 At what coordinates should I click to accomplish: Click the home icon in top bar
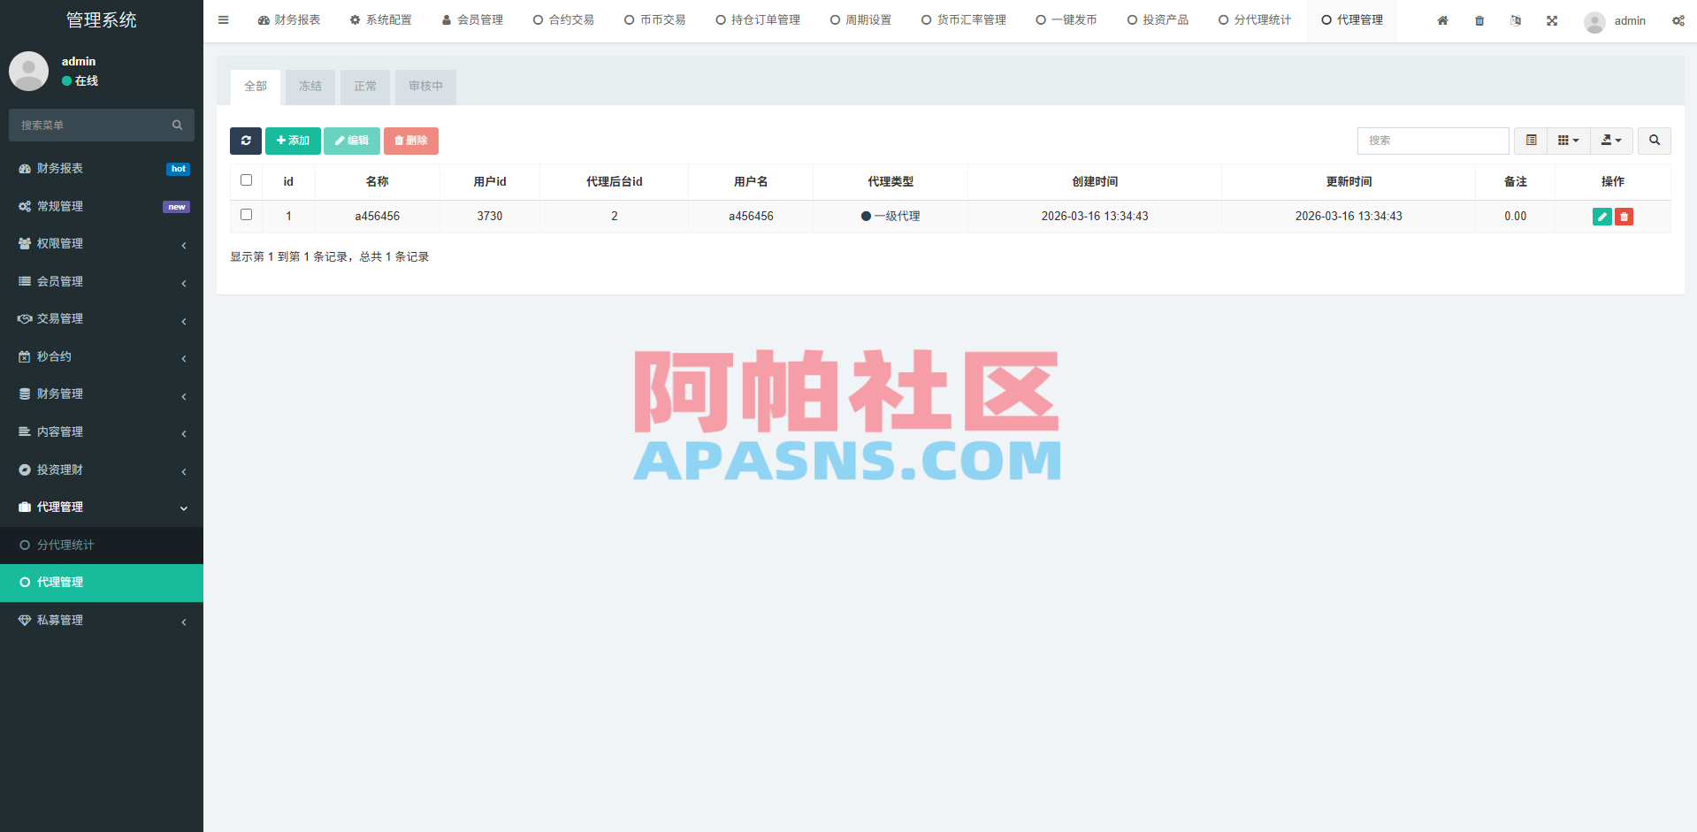tap(1442, 20)
